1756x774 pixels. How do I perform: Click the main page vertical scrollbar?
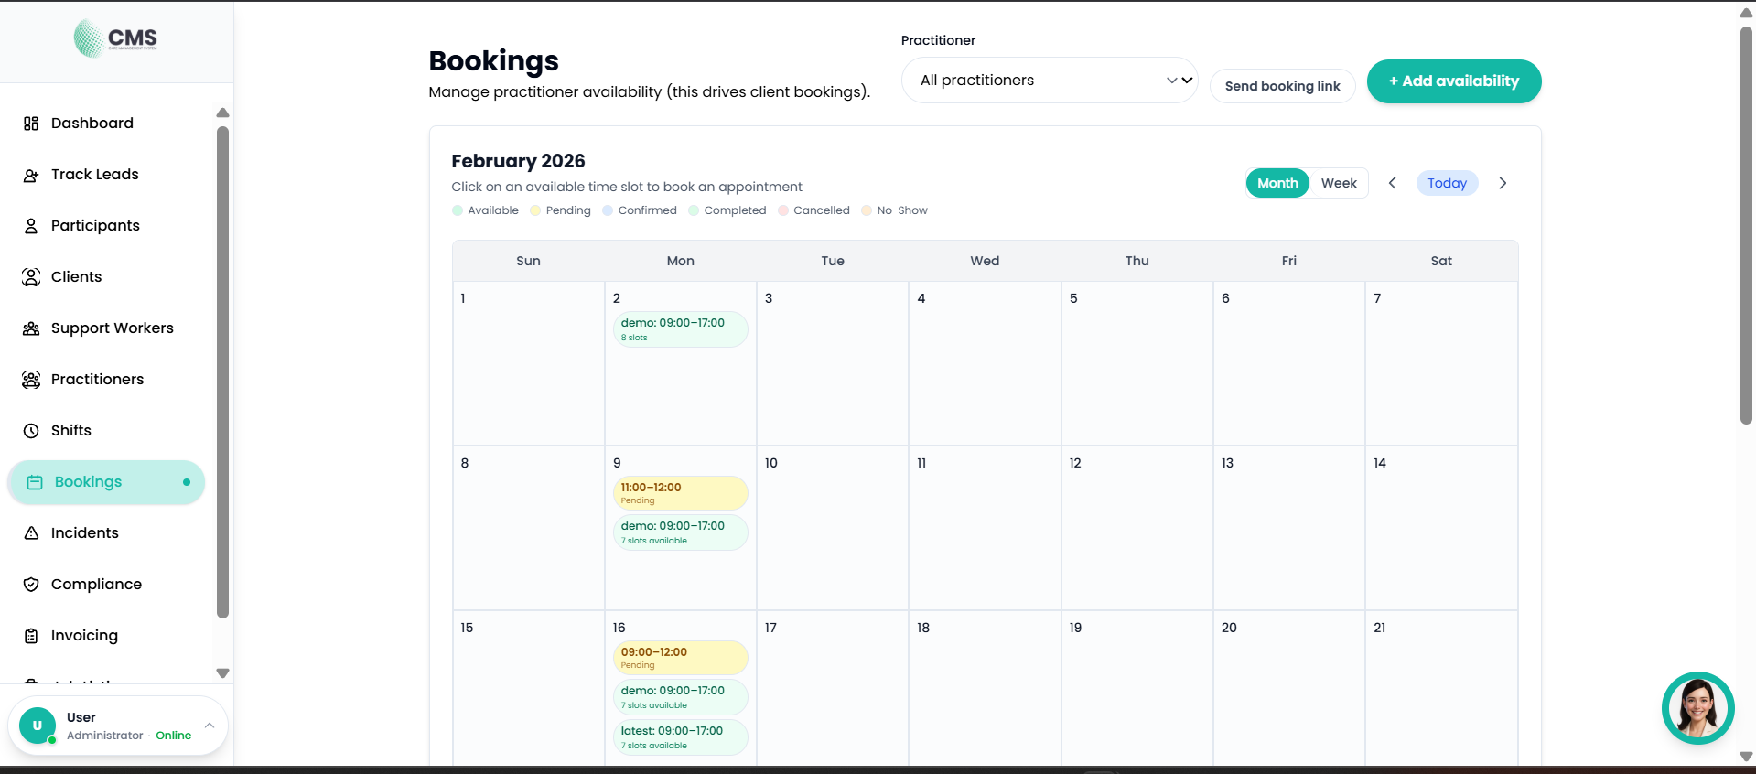tap(1746, 225)
